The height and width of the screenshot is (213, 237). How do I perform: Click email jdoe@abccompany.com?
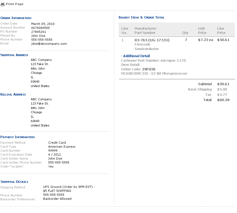click(x=49, y=44)
